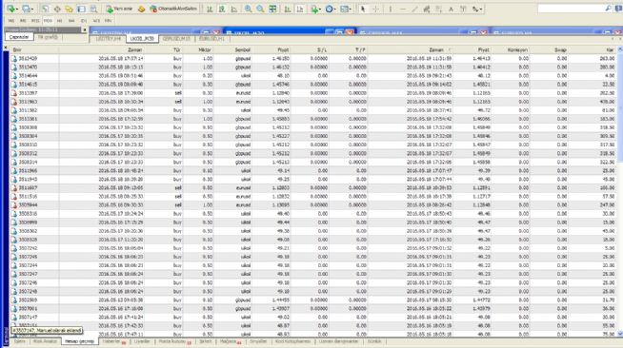
Task: Toggle the Navigator folder-star icon
Action: pos(70,9)
